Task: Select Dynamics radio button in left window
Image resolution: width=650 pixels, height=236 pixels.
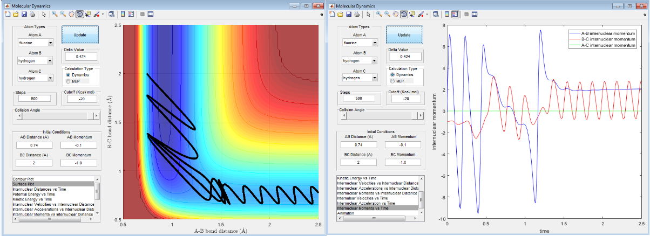Action: (x=67, y=74)
